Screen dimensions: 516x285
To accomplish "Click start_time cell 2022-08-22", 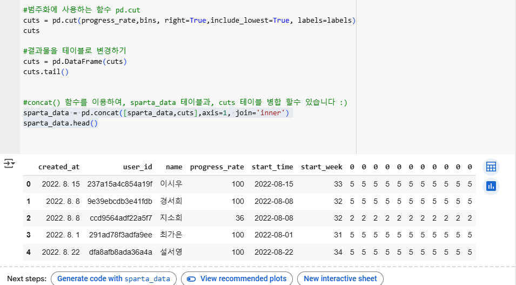I will [274, 253].
